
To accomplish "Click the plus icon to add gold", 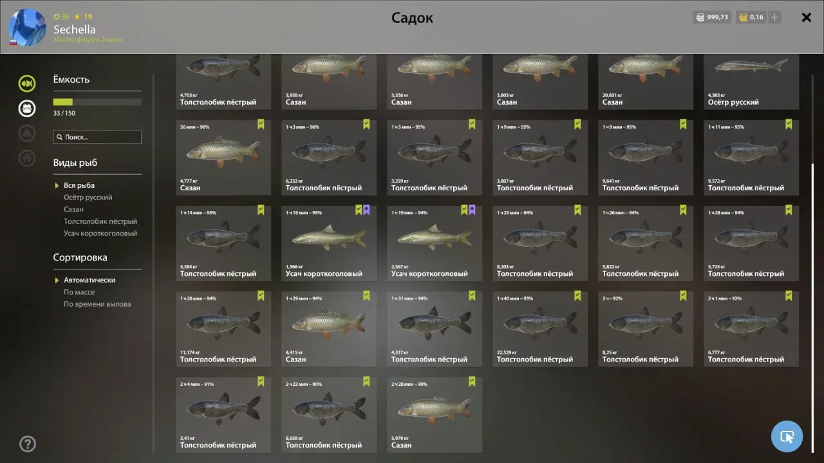I will coord(774,17).
